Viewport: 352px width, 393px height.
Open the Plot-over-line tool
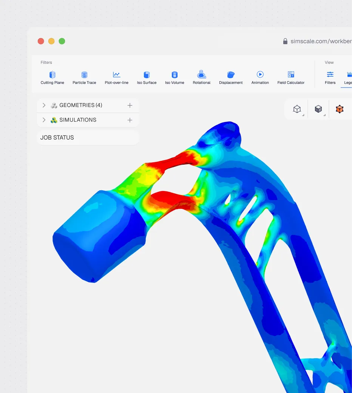117,78
